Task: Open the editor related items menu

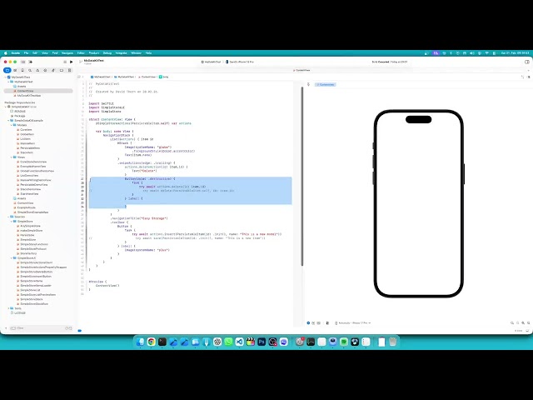Action: [79, 77]
